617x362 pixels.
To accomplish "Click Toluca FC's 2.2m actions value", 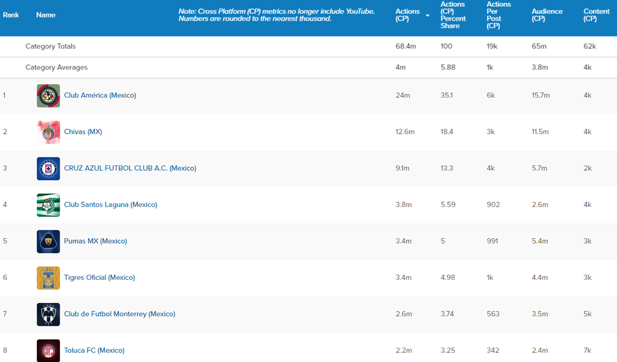I will 404,350.
